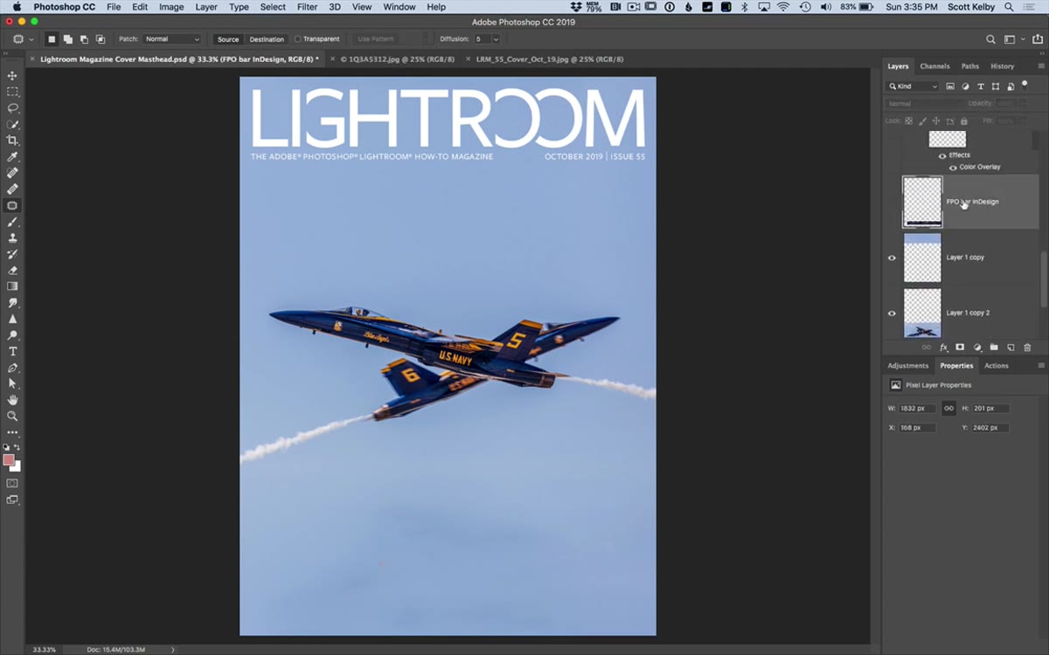Open the foreground color swatch
The height and width of the screenshot is (655, 1049).
click(x=8, y=459)
